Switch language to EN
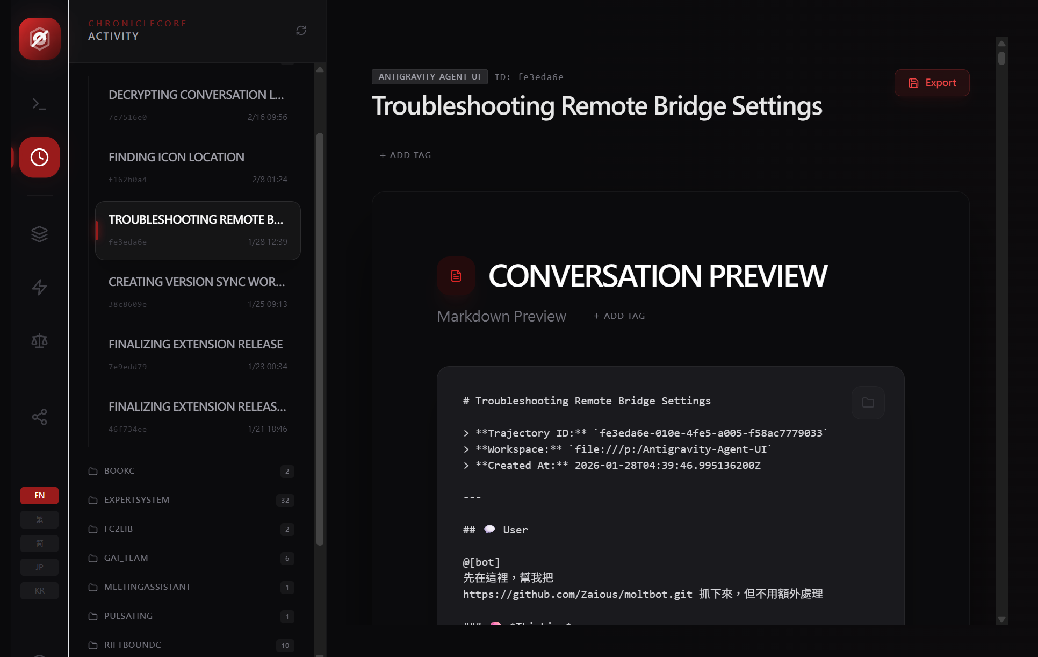This screenshot has height=657, width=1038. (39, 496)
